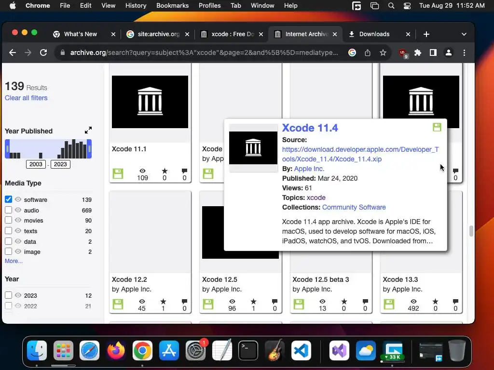Screen dimensions: 494x370
Task: Open Firefox from the Dock
Action: (x=116, y=351)
